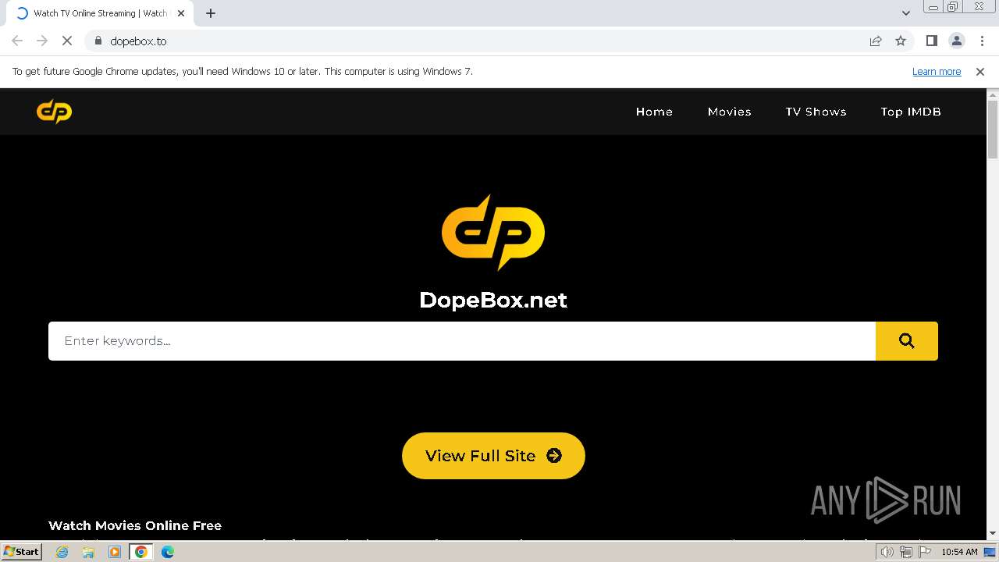Bookmark this tab with the star
This screenshot has height=562, width=999.
901,41
